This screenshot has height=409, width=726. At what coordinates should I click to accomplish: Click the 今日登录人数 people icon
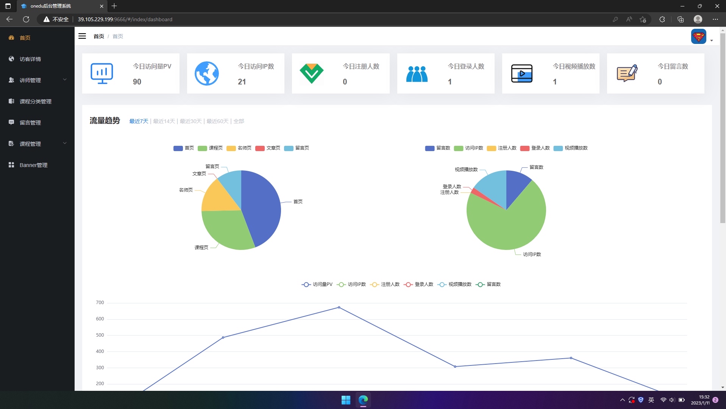coord(417,74)
